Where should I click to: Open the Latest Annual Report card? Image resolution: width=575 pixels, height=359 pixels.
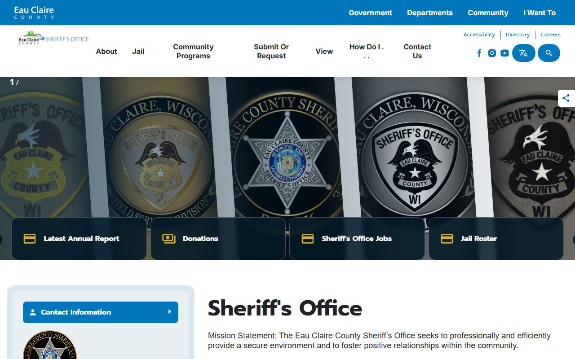coord(79,239)
